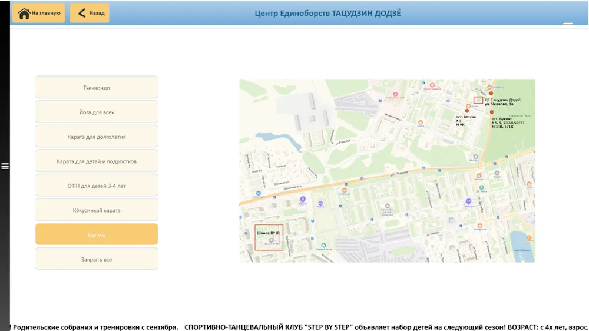Choose ОФП для детей 3-4 лет
The width and height of the screenshot is (589, 331).
[x=97, y=186]
